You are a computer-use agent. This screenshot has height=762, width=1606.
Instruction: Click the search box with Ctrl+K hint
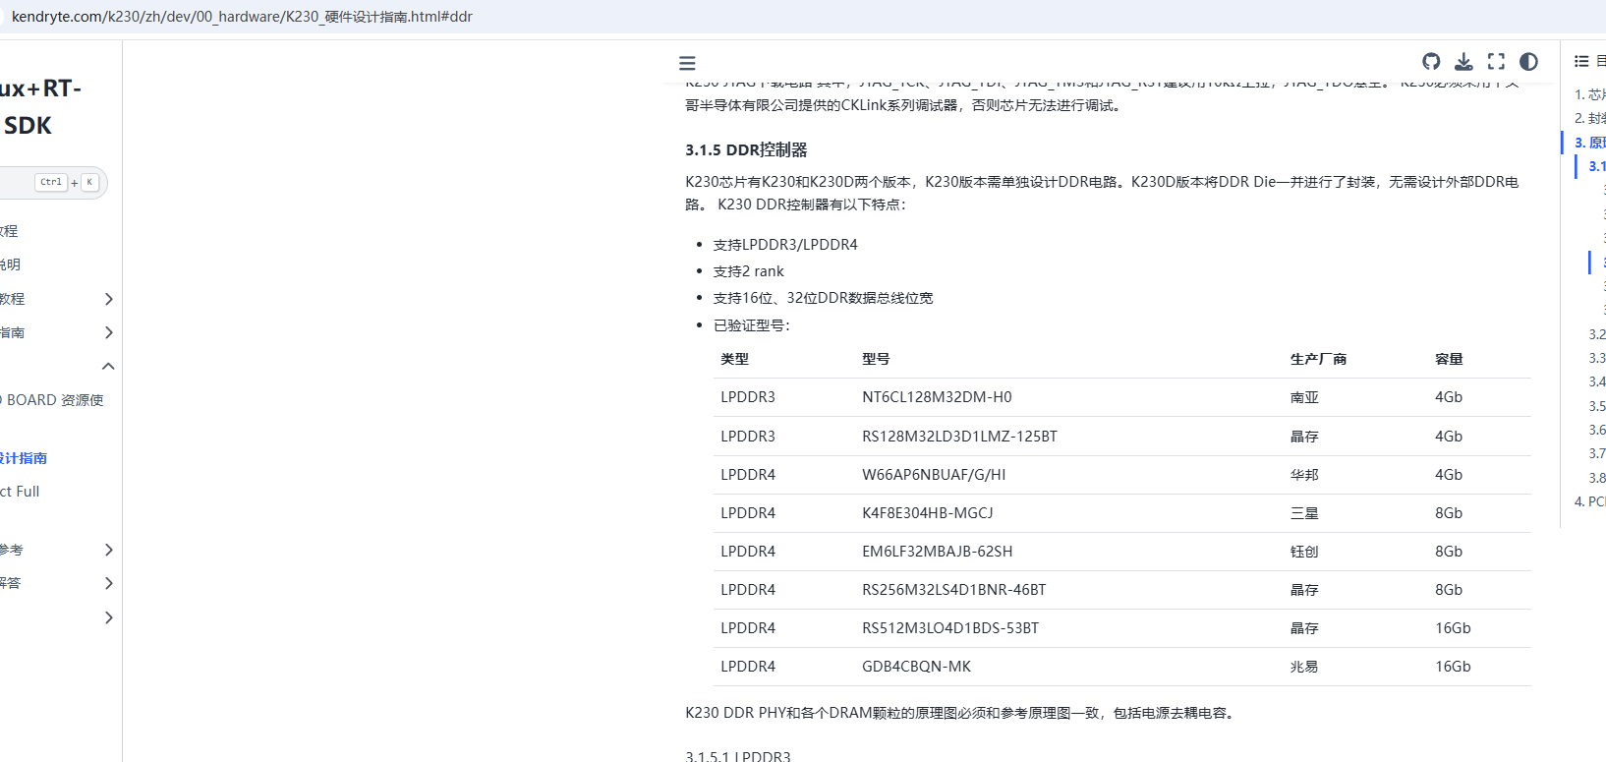click(x=49, y=182)
